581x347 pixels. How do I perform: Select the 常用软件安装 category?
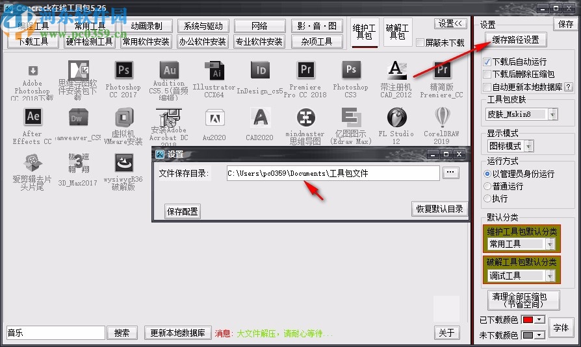146,42
